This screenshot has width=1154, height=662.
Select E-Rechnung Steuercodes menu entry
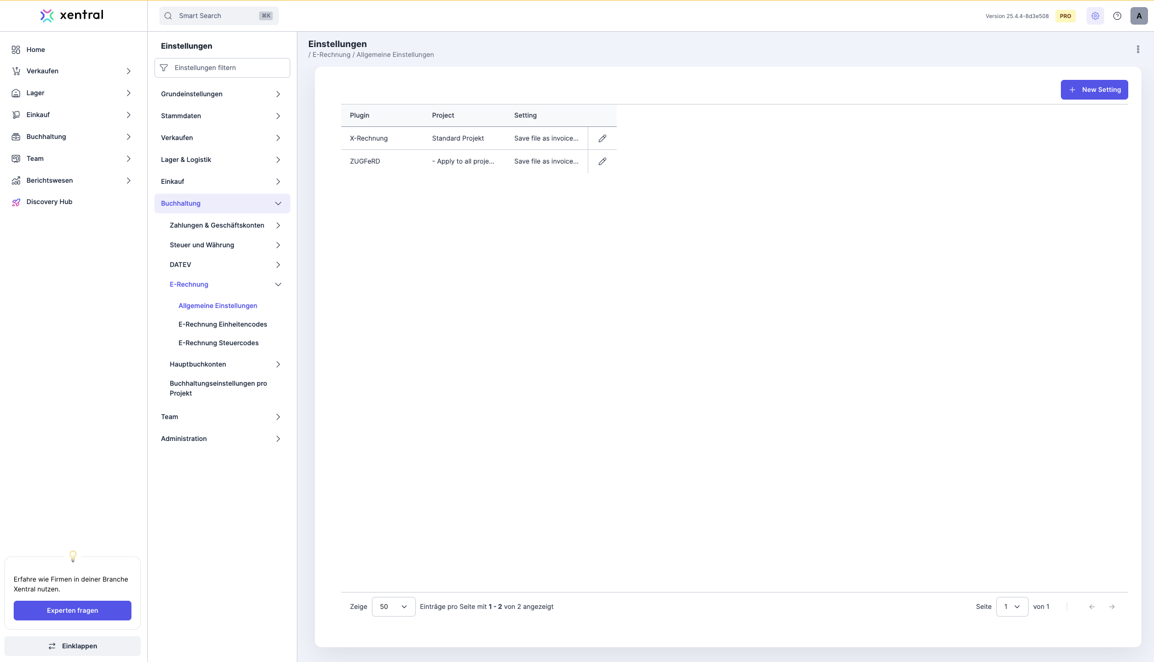(x=218, y=343)
